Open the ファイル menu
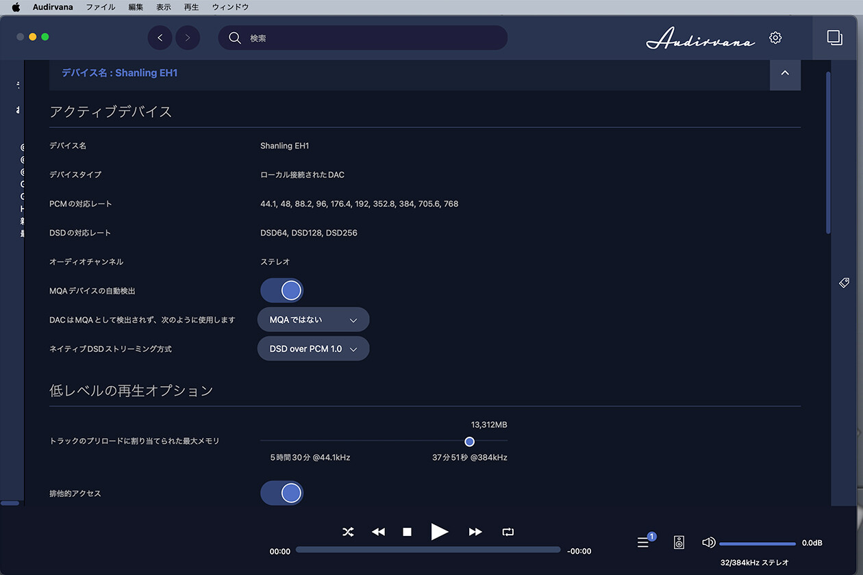863x575 pixels. click(x=100, y=7)
